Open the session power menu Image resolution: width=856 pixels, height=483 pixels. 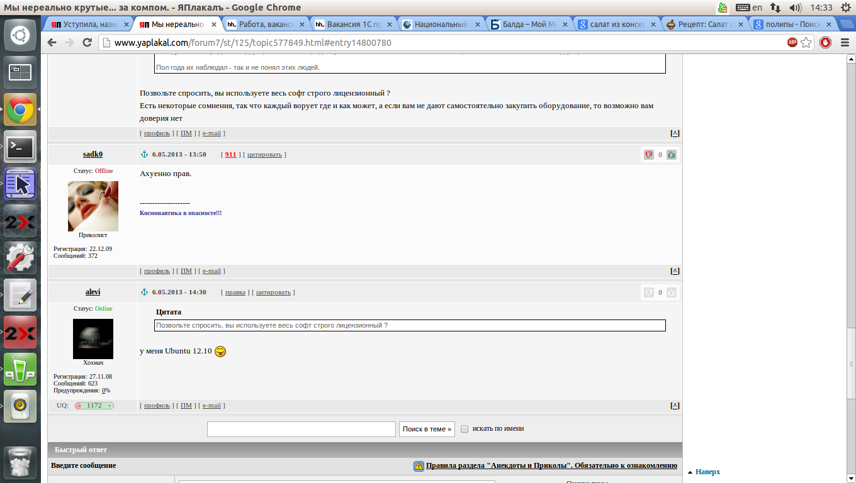845,8
